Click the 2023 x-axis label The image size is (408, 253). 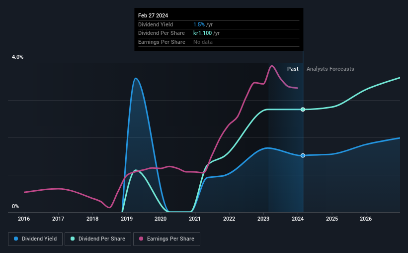pyautogui.click(x=263, y=219)
